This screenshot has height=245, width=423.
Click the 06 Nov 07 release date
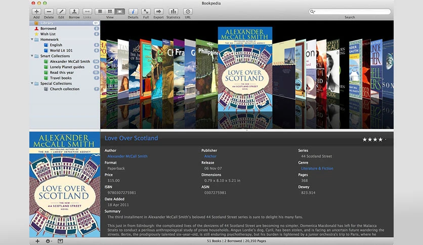(x=213, y=169)
